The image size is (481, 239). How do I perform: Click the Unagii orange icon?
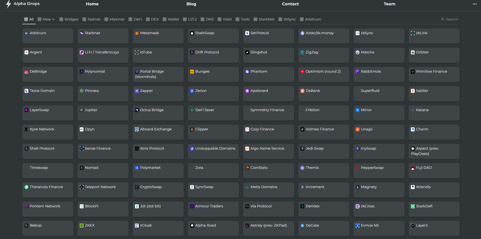[x=357, y=129]
